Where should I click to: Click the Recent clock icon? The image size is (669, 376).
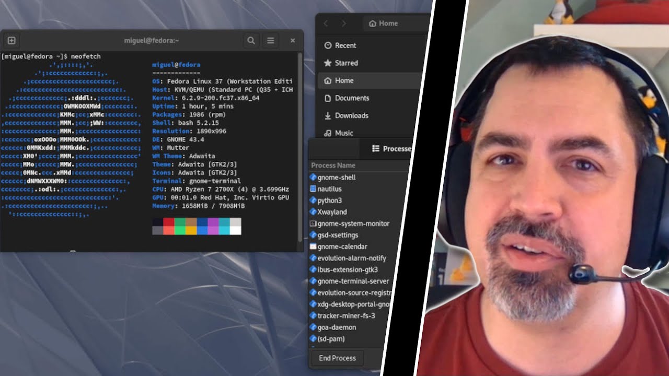tap(328, 45)
